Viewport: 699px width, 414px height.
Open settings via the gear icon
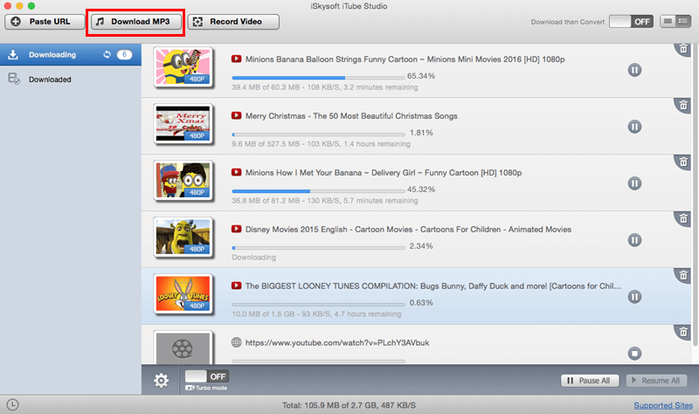click(x=161, y=380)
